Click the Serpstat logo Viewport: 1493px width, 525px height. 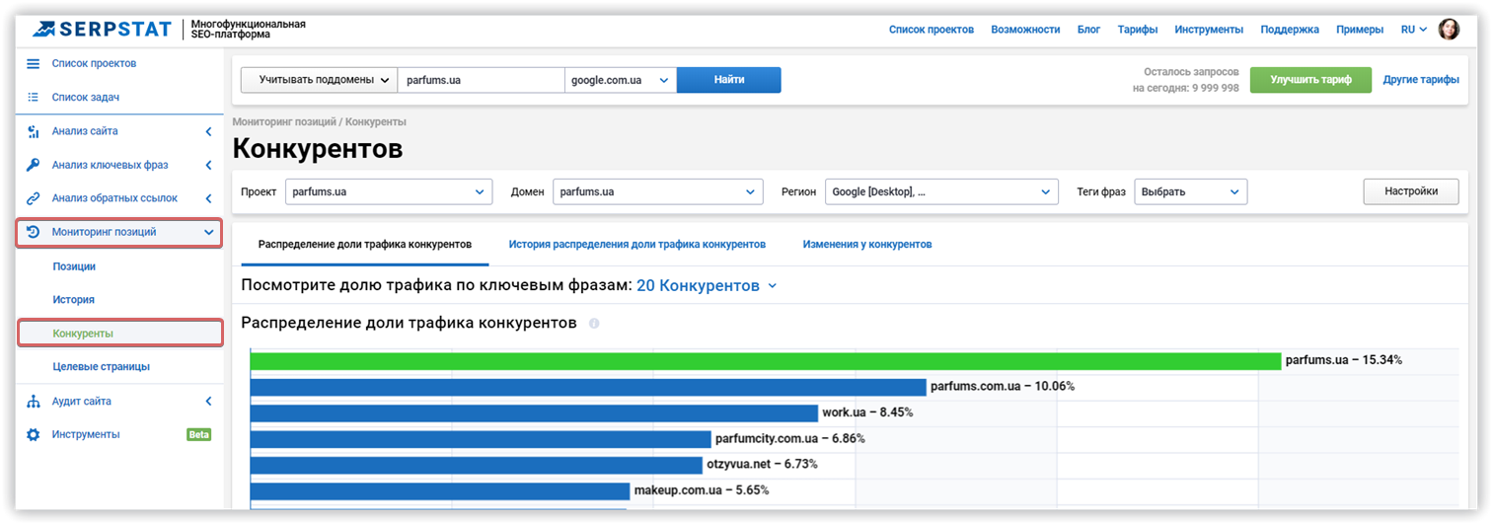pos(100,30)
